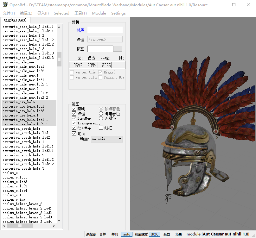
Task: Open the 编辑(E) menu
Action: pos(26,13)
